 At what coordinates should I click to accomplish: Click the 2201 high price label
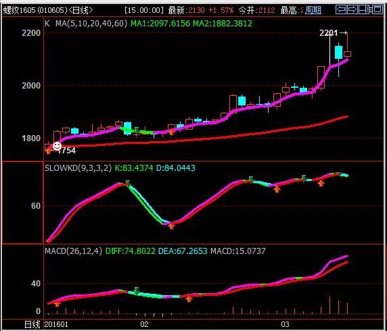(328, 33)
